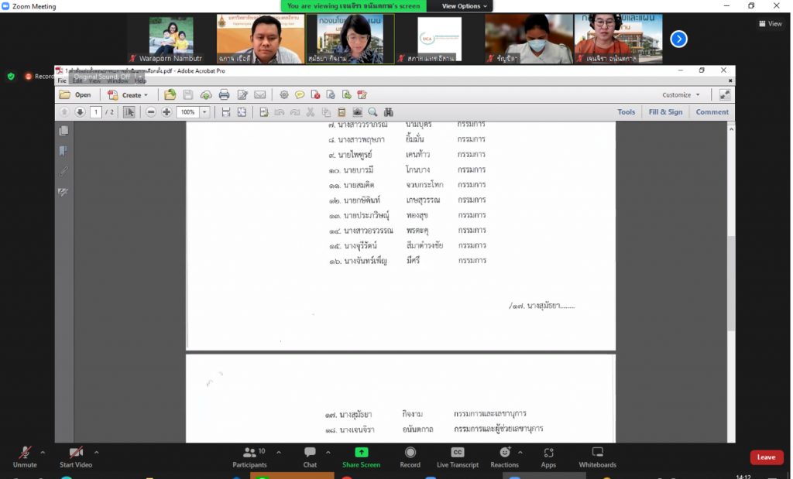This screenshot has width=793, height=479.
Task: Open the Fill & Sign pane
Action: pyautogui.click(x=665, y=112)
